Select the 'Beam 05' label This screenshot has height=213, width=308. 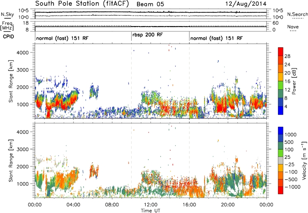(x=150, y=4)
